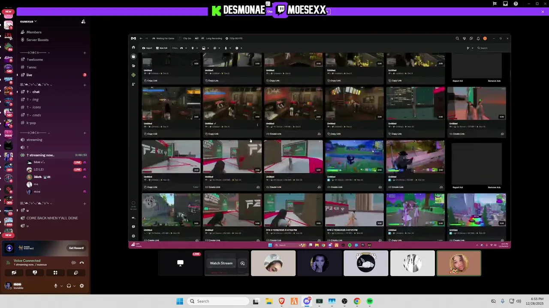Click user blue in the voice channel
This screenshot has height=308, width=549.
(39, 162)
